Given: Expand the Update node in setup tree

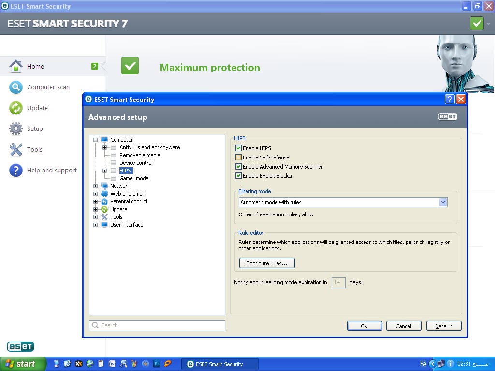Looking at the screenshot, I should tap(95, 209).
